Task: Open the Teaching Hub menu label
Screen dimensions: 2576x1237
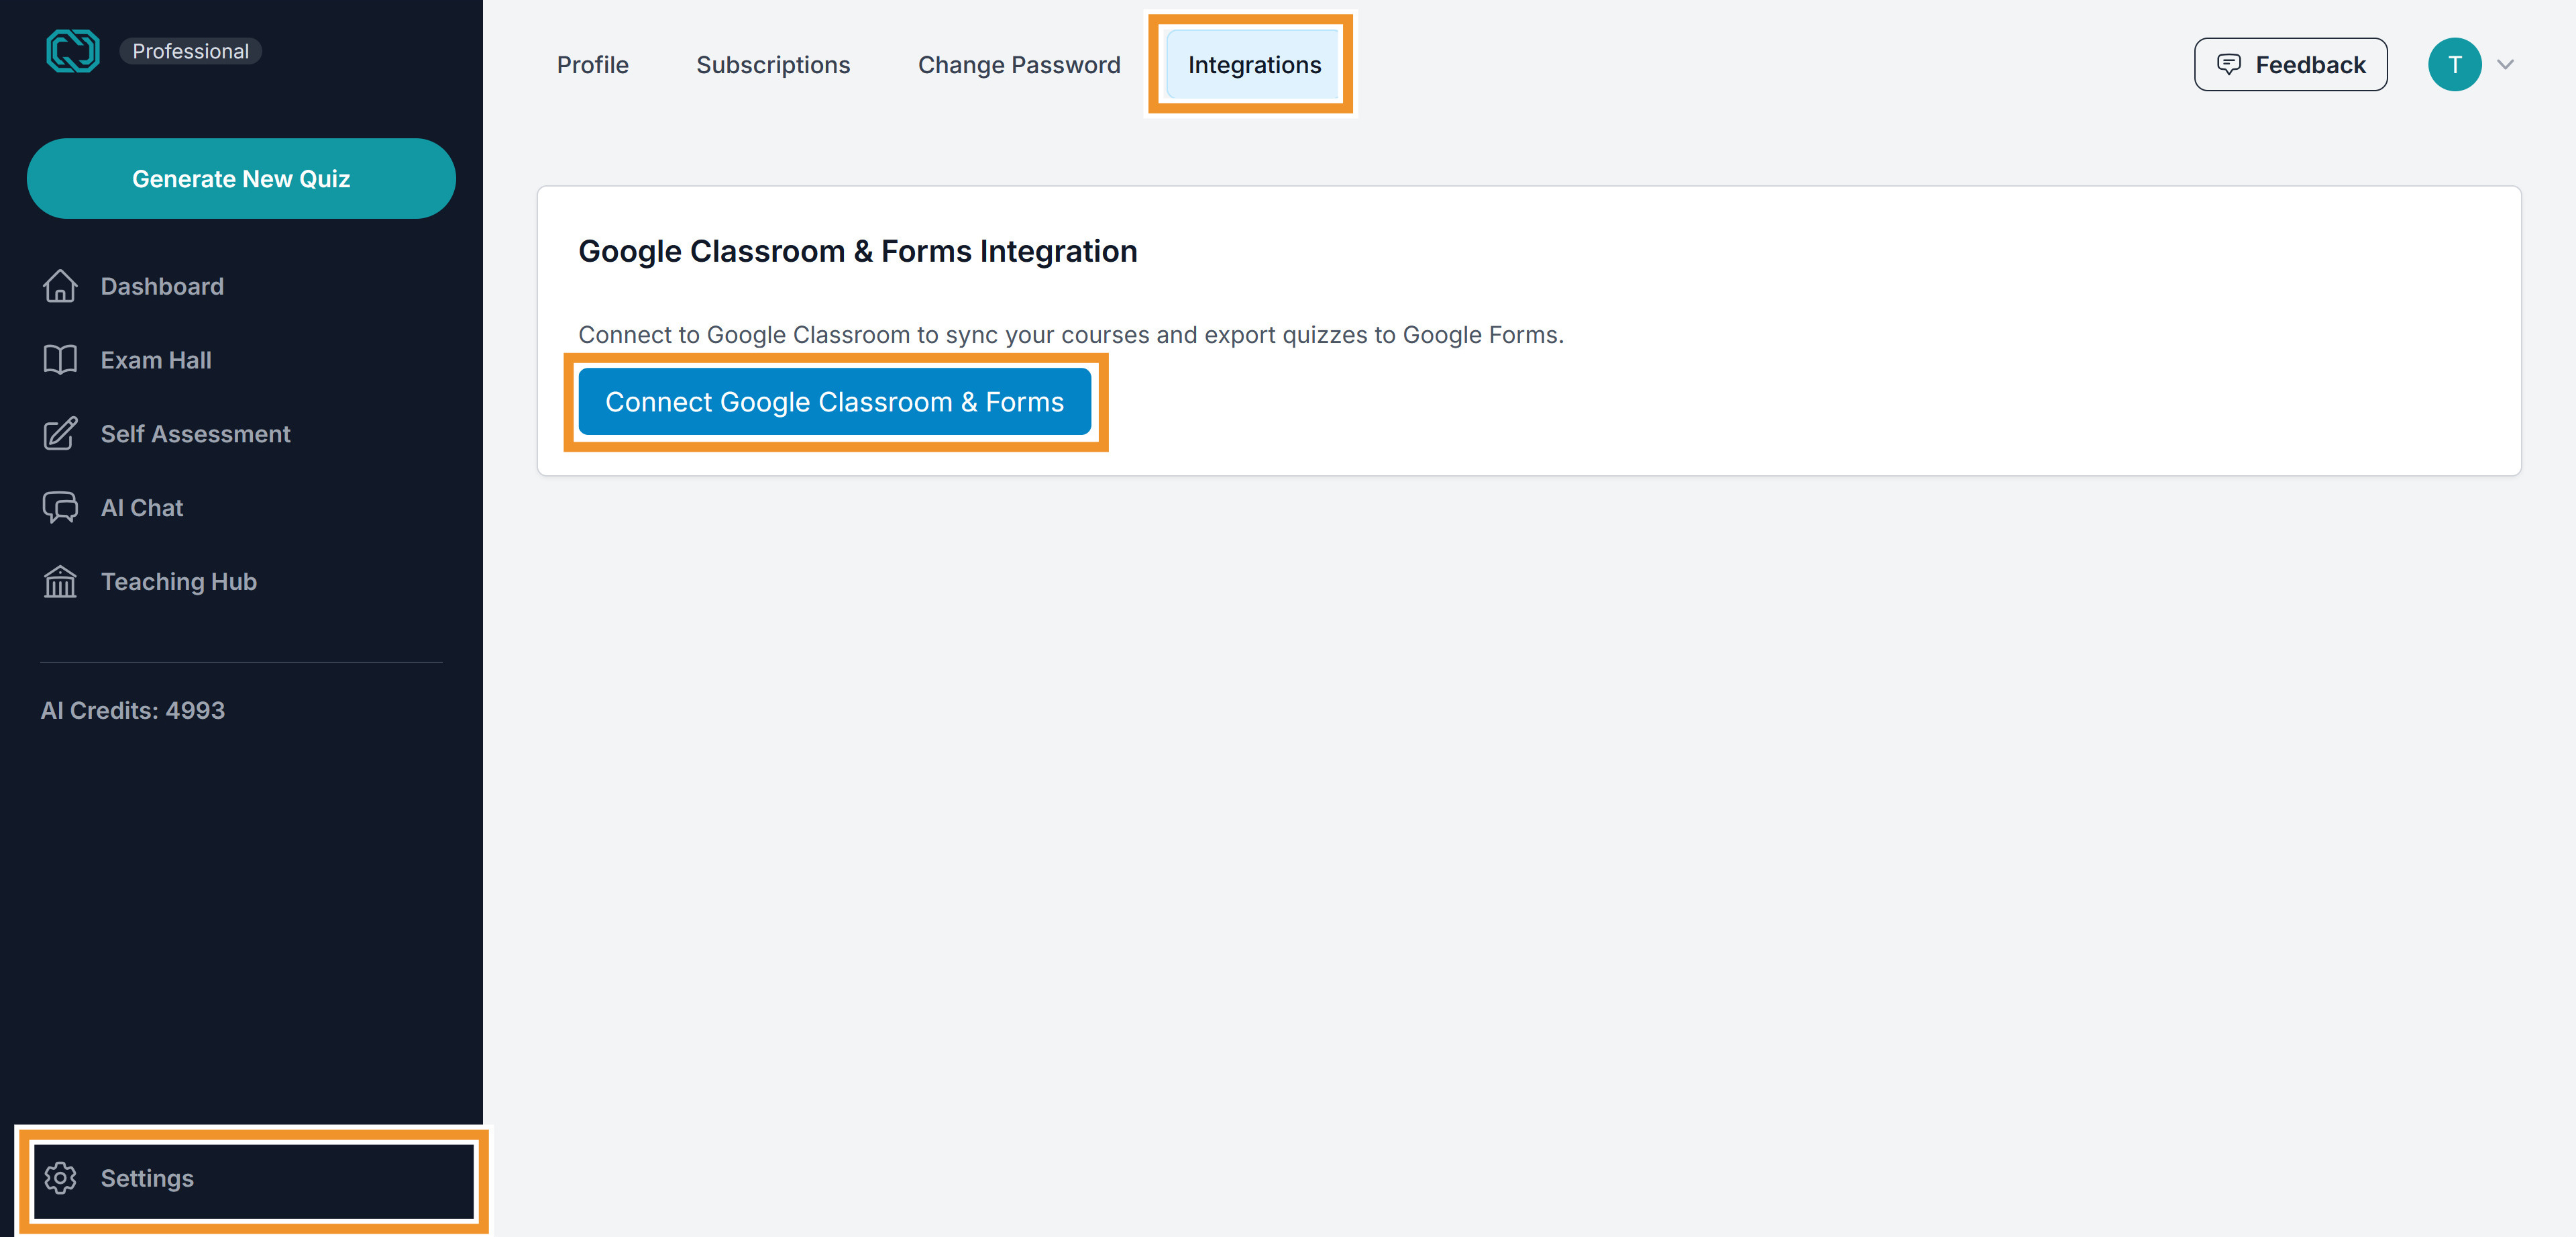Action: [x=179, y=581]
